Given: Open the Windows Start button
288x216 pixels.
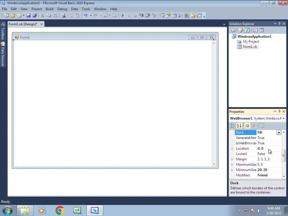Looking at the screenshot, I should point(8,210).
